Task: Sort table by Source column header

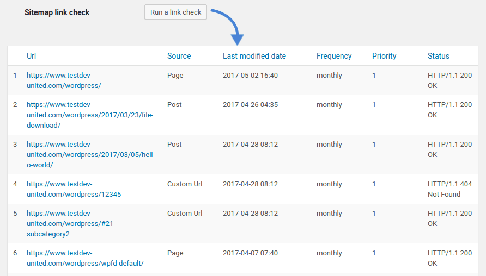Action: (x=179, y=56)
